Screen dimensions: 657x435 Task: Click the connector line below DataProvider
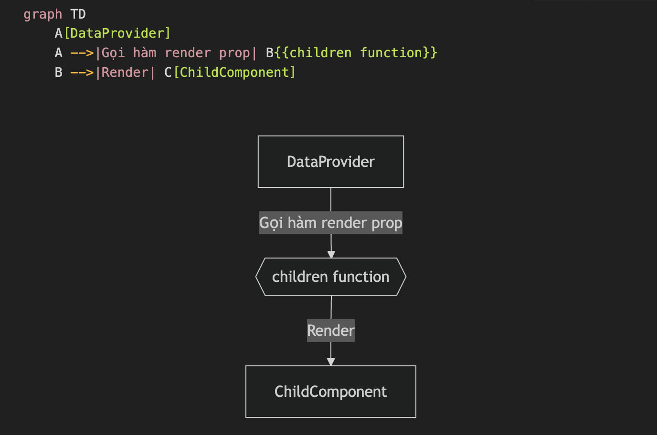point(331,199)
